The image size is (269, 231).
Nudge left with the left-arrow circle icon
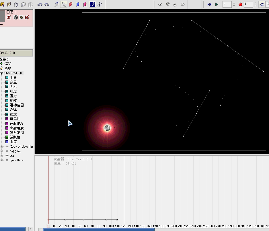(x=160, y=4)
